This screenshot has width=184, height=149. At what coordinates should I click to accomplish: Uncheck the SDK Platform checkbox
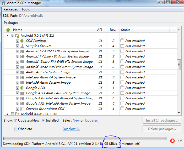point(17,41)
